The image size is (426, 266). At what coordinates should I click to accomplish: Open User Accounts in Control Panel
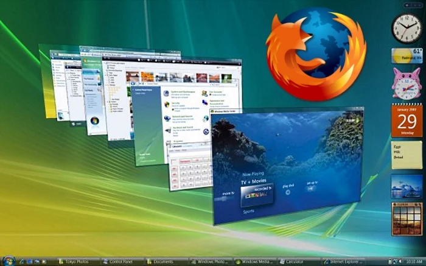tap(215, 92)
